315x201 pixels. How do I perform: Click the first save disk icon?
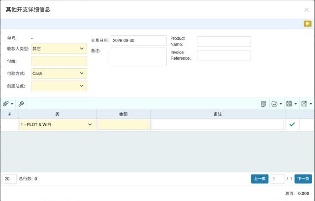(x=289, y=103)
